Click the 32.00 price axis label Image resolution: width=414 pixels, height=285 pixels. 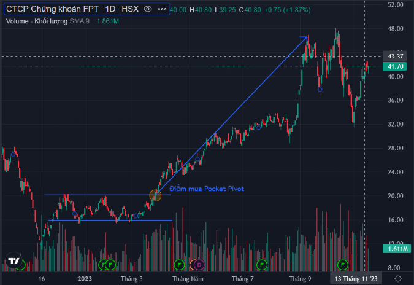(395, 124)
